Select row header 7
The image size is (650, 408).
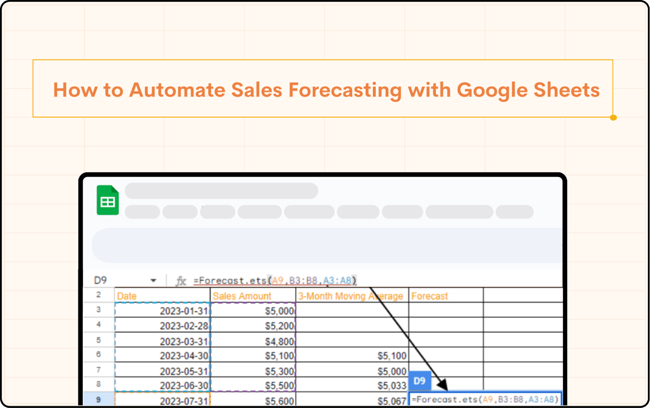(99, 369)
